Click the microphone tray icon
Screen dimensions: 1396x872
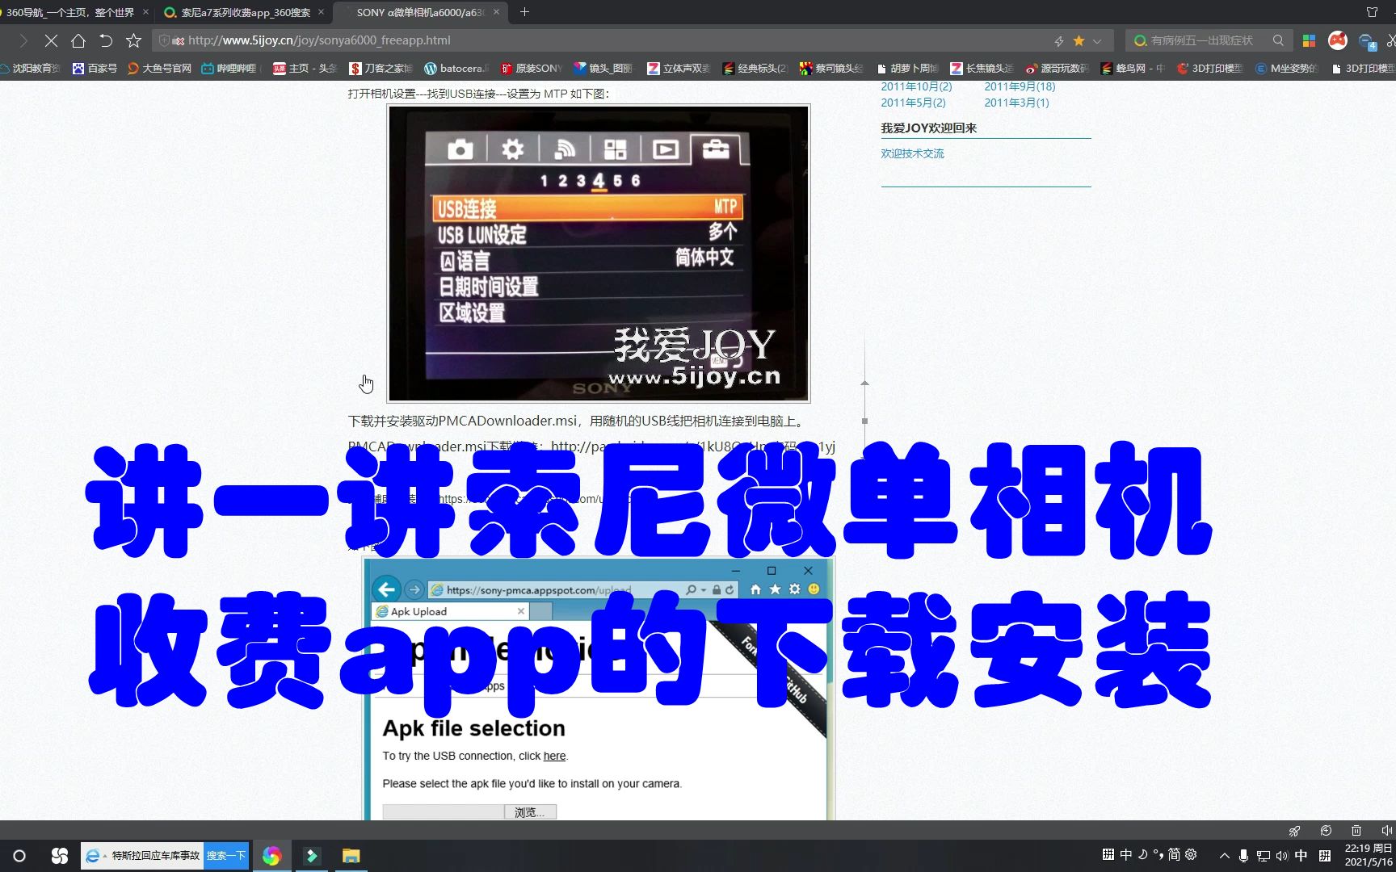tap(1243, 856)
